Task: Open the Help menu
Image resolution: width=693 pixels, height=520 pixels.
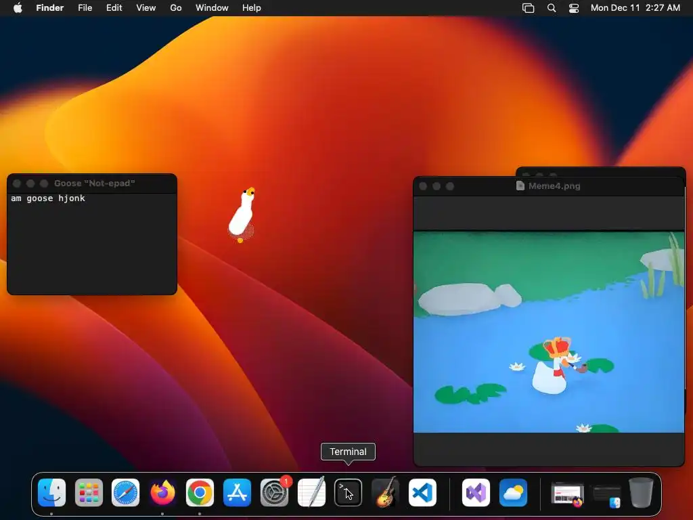Action: [x=252, y=8]
